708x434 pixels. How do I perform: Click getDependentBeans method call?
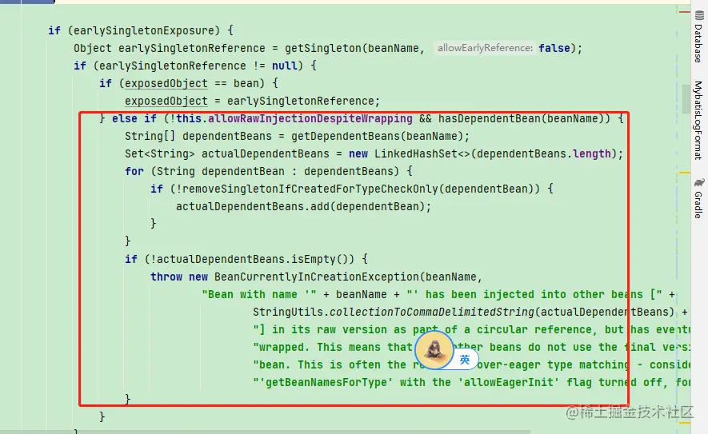pyautogui.click(x=346, y=136)
